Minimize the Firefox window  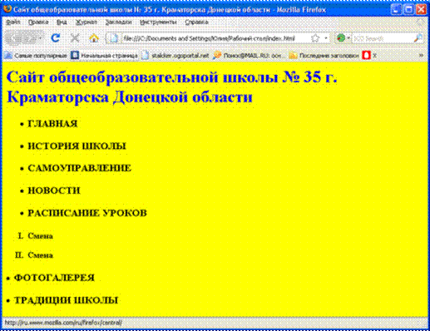click(x=396, y=10)
